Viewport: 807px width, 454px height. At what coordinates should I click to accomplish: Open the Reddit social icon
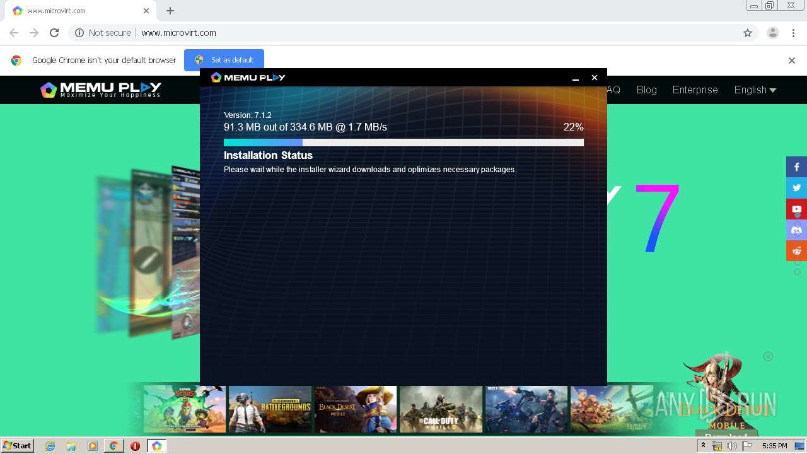pyautogui.click(x=796, y=250)
